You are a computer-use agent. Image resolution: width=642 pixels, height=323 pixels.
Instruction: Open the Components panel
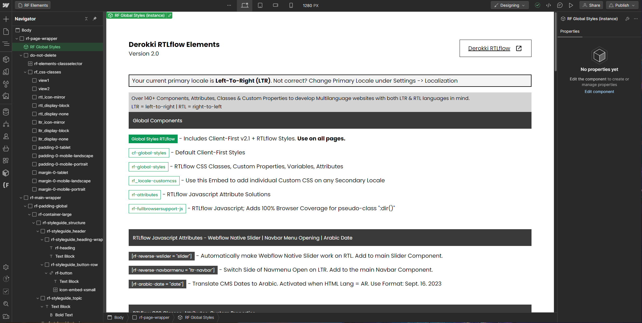6,59
